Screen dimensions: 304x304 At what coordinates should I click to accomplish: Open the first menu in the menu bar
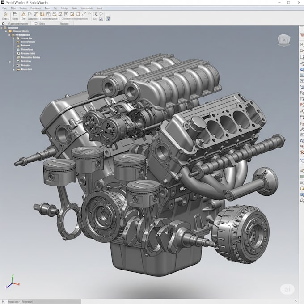coord(4,8)
